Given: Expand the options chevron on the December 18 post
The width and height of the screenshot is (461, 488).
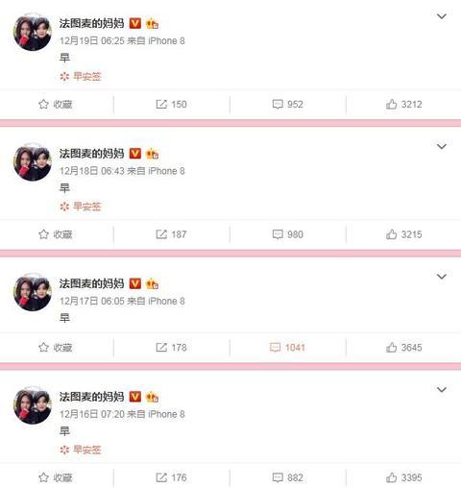Looking at the screenshot, I should tap(442, 146).
